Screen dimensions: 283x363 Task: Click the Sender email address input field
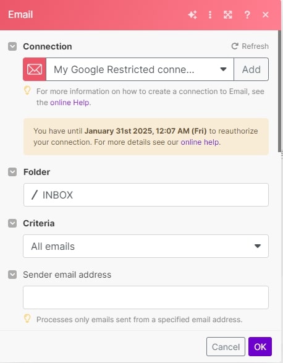coord(146,297)
